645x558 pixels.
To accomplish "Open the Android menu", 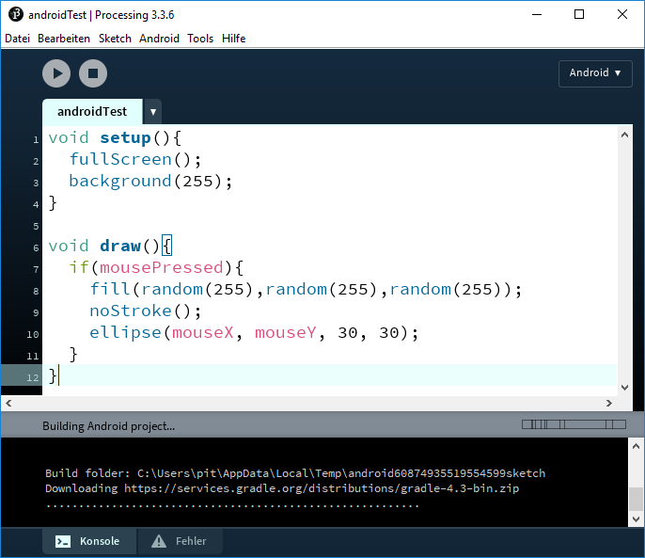I will (159, 39).
